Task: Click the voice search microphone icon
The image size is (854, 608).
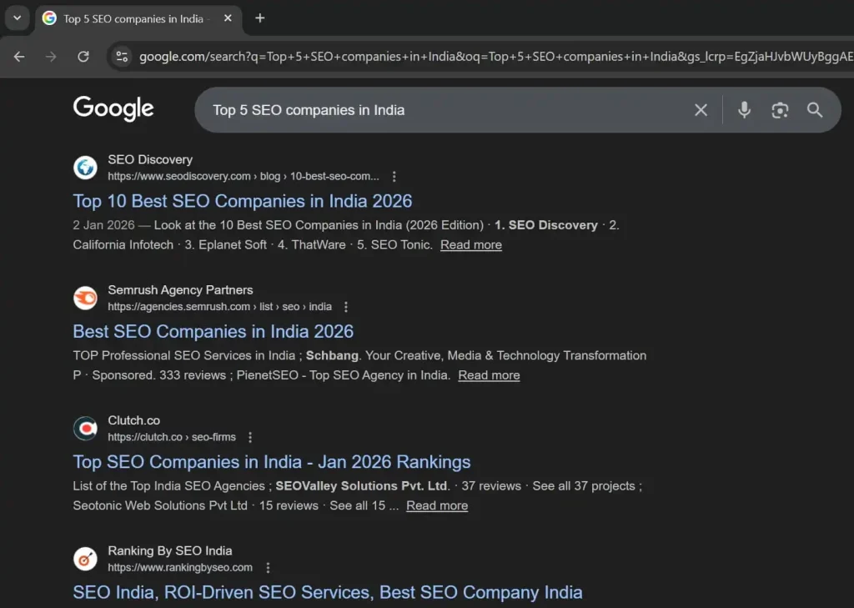Action: click(744, 110)
